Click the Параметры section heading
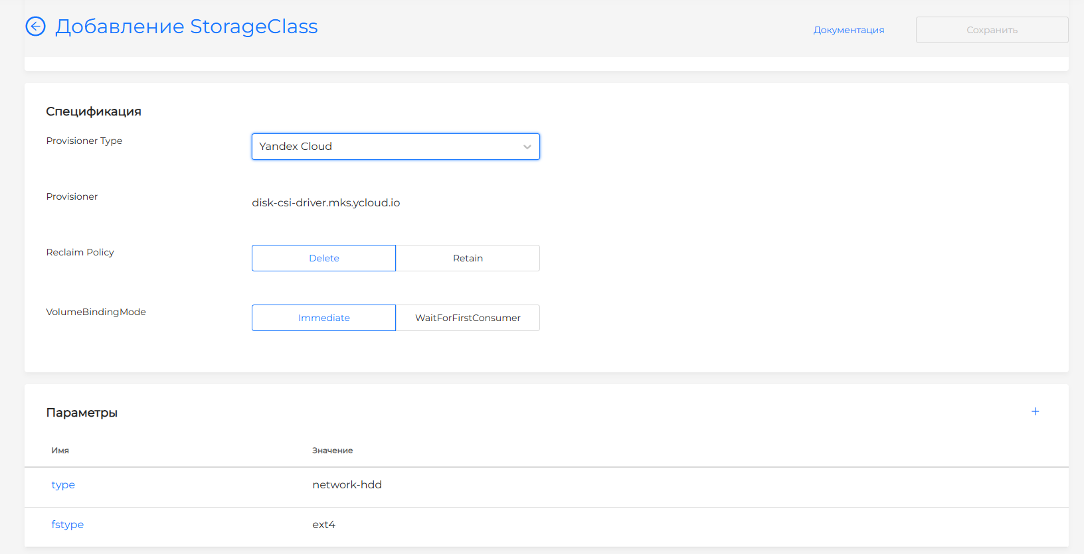Viewport: 1084px width, 554px height. coord(82,413)
